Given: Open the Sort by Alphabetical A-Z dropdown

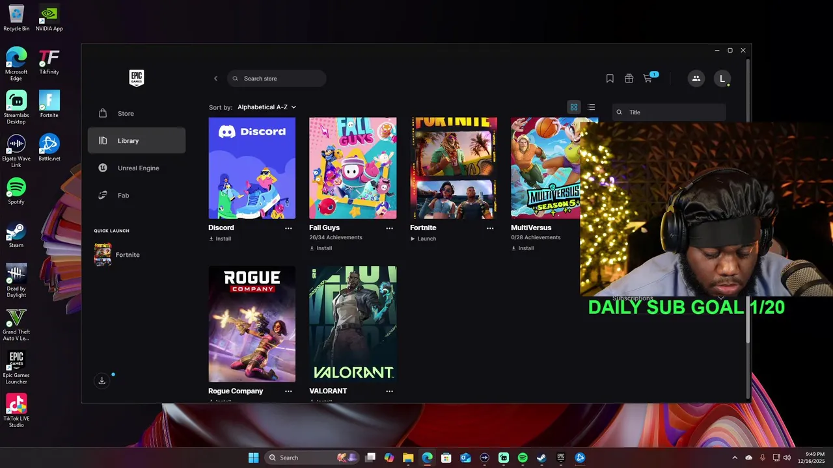Looking at the screenshot, I should coord(267,107).
